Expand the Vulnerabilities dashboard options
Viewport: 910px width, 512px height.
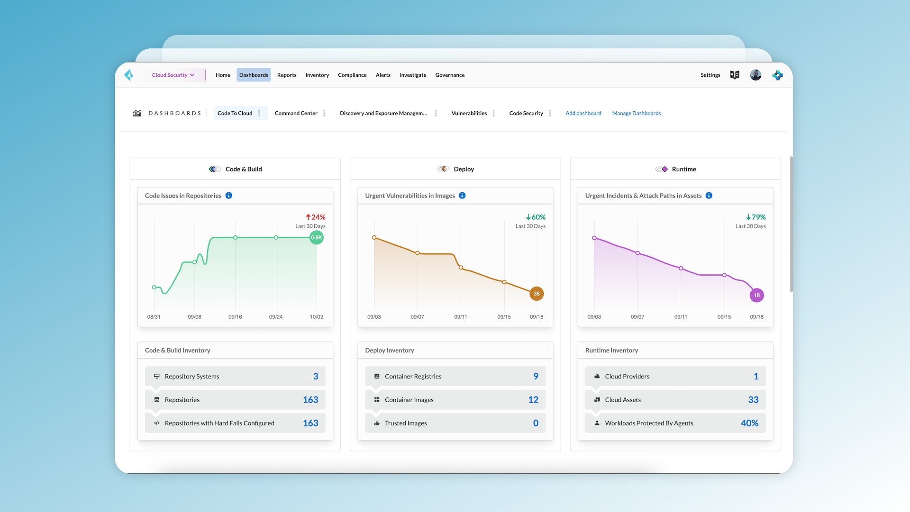494,113
